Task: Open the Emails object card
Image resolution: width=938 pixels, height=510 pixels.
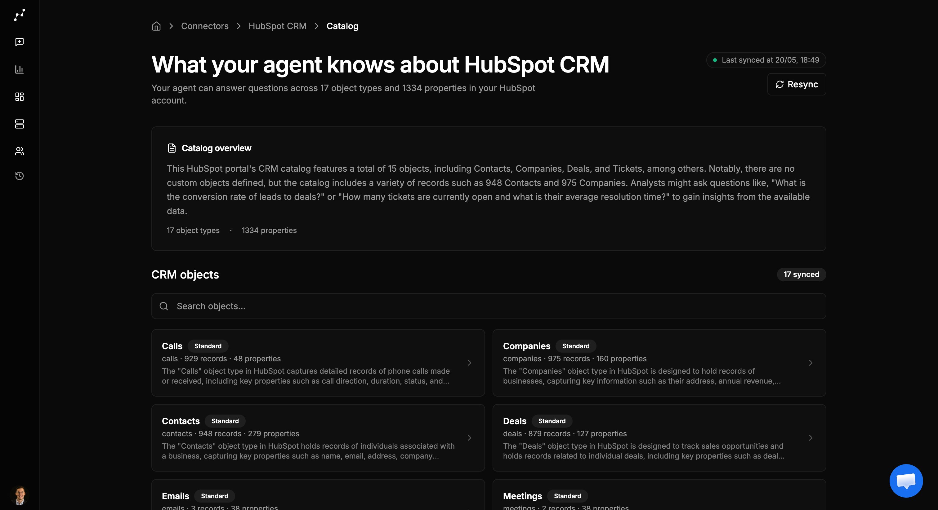Action: click(318, 495)
